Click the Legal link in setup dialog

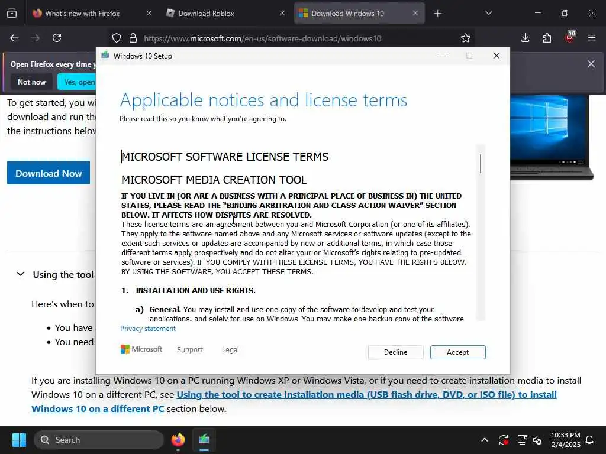pos(230,349)
